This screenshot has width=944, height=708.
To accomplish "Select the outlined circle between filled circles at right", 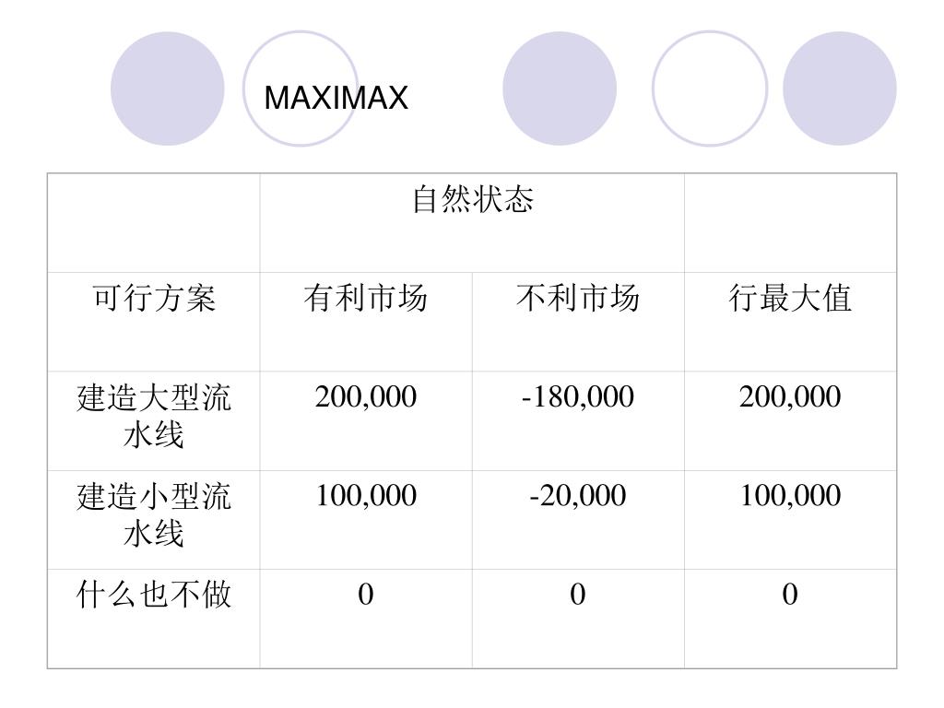I will coord(710,88).
